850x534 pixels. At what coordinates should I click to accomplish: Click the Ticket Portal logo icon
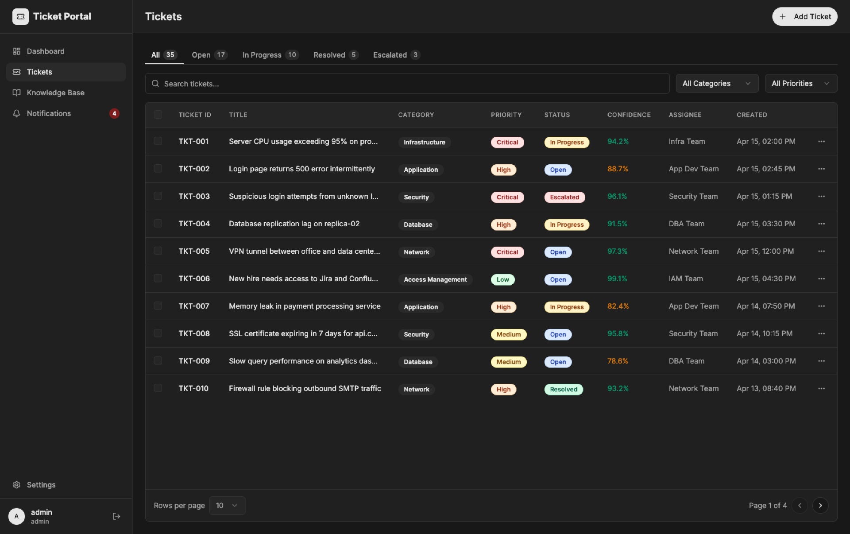(20, 16)
